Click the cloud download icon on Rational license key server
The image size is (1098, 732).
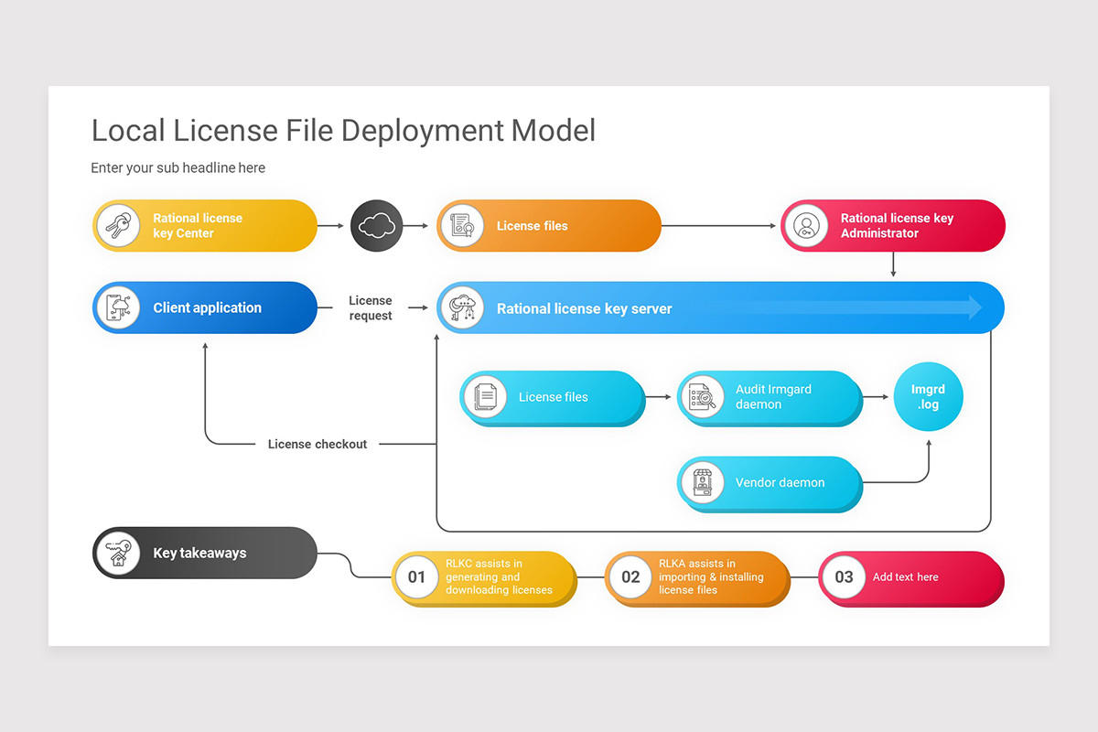click(x=463, y=307)
